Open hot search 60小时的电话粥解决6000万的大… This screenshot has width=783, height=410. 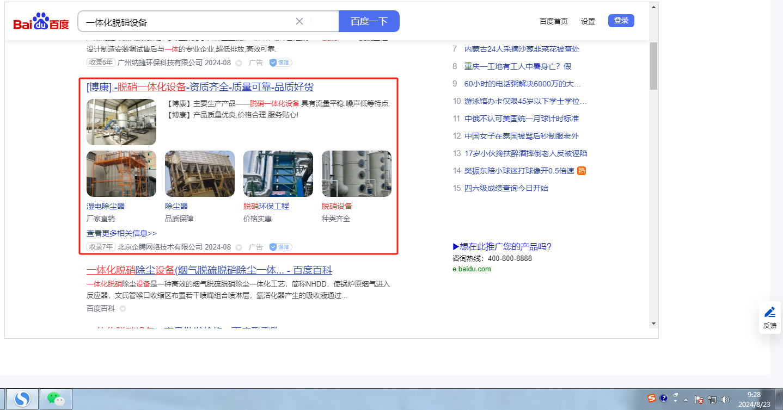[x=523, y=84]
